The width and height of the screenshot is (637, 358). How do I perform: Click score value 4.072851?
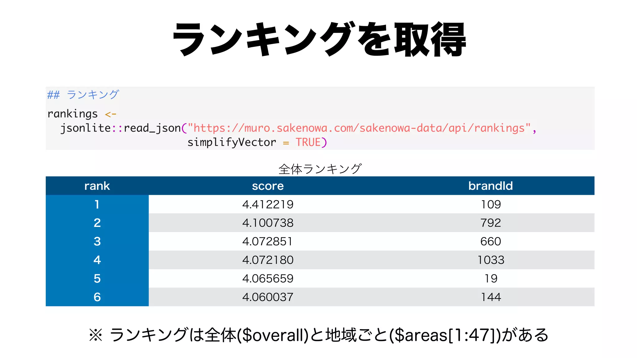pyautogui.click(x=268, y=241)
